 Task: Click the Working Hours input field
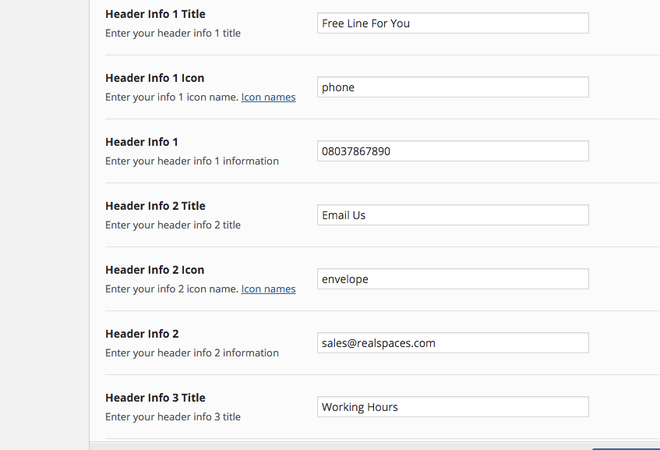[453, 407]
